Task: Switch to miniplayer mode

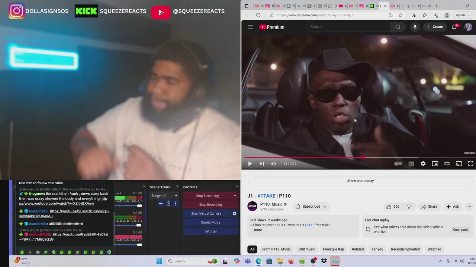Action: (435, 164)
